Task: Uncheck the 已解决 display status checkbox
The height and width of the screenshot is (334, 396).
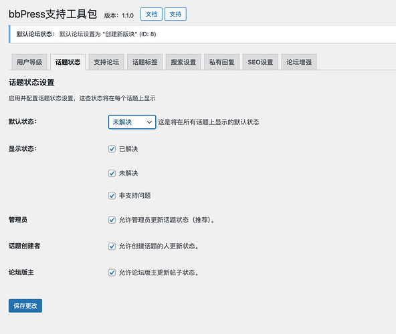Action: click(x=112, y=149)
